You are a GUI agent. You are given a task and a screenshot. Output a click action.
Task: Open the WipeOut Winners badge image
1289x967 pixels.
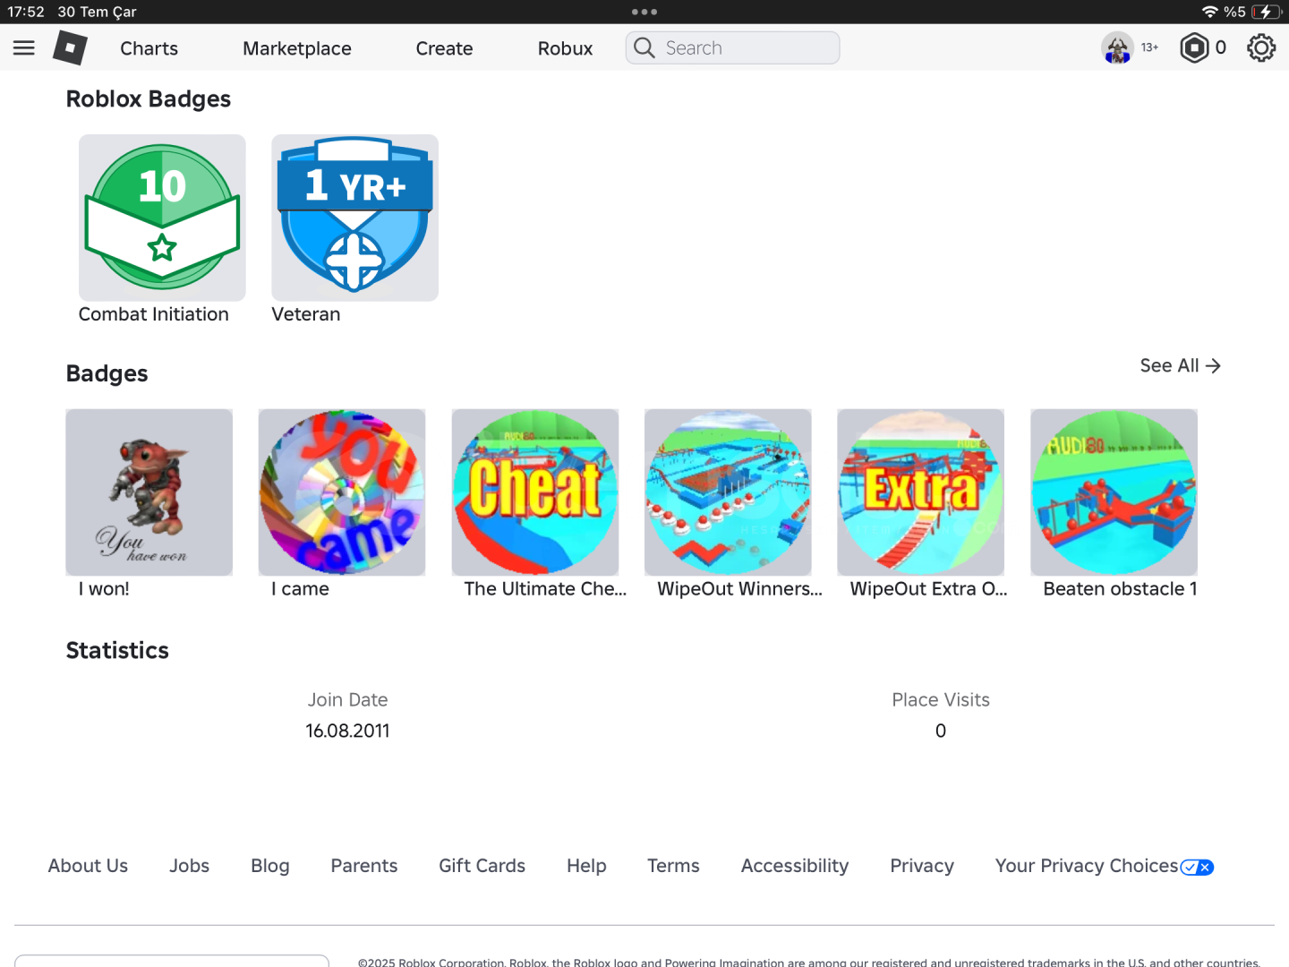coord(728,492)
